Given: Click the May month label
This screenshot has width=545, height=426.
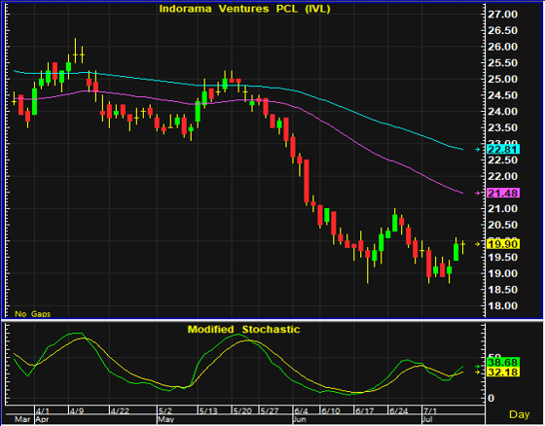Looking at the screenshot, I should point(165,419).
